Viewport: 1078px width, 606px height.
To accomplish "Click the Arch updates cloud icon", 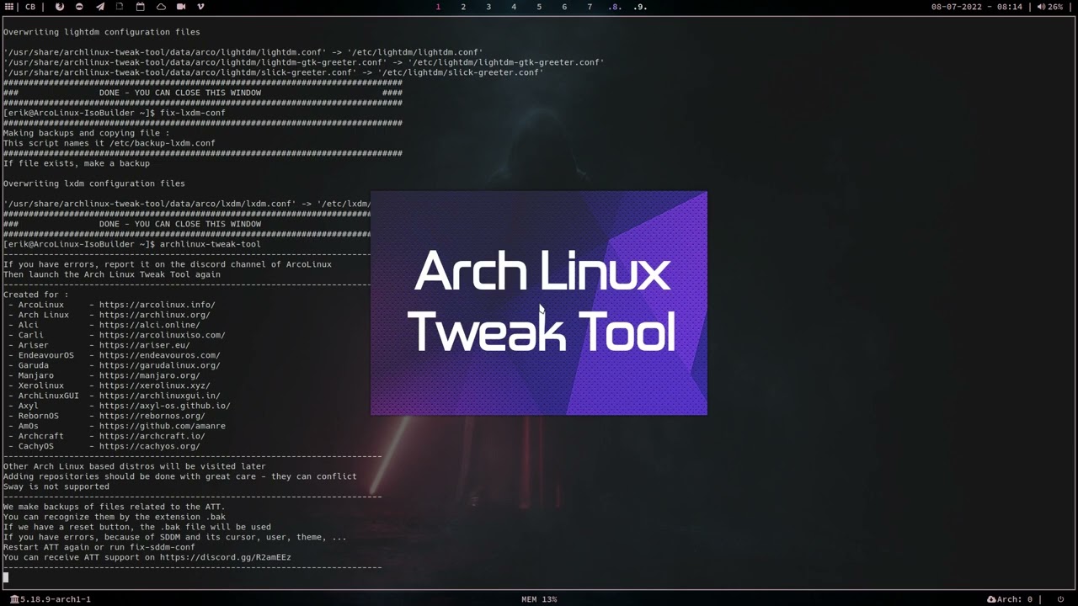I will point(991,599).
